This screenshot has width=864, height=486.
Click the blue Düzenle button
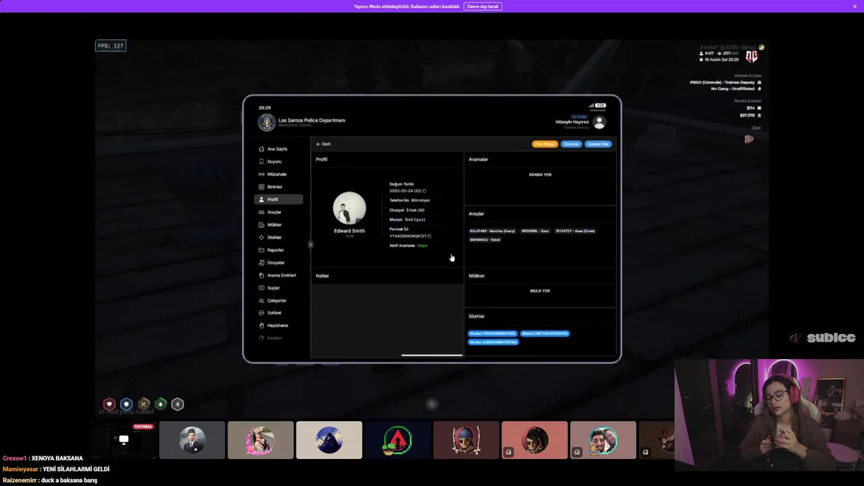[571, 144]
